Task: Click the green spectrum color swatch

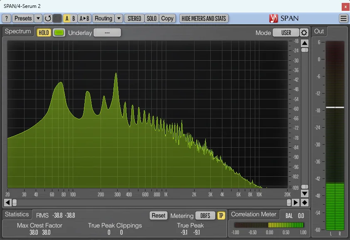Action: (58, 32)
